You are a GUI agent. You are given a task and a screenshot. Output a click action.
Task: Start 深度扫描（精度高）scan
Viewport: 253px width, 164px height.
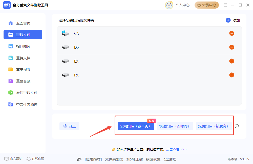click(x=214, y=126)
